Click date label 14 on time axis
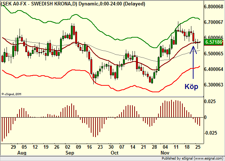Image resolution: width=225 pixels, height=161 pixels. coord(133,147)
